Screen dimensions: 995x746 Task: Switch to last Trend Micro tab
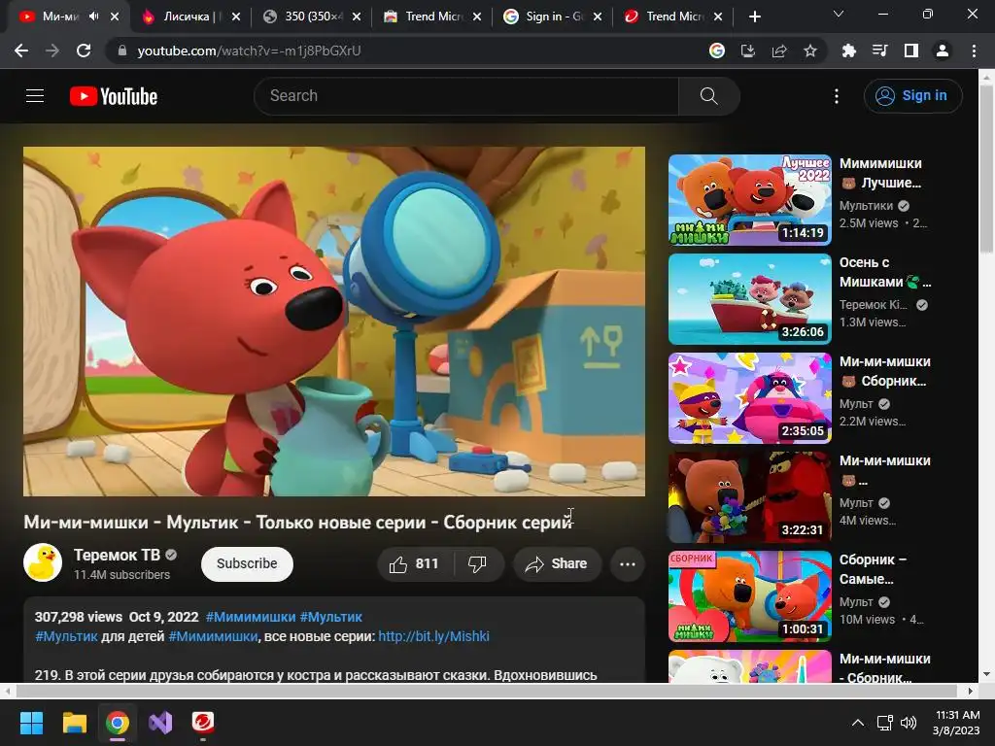[x=673, y=17]
